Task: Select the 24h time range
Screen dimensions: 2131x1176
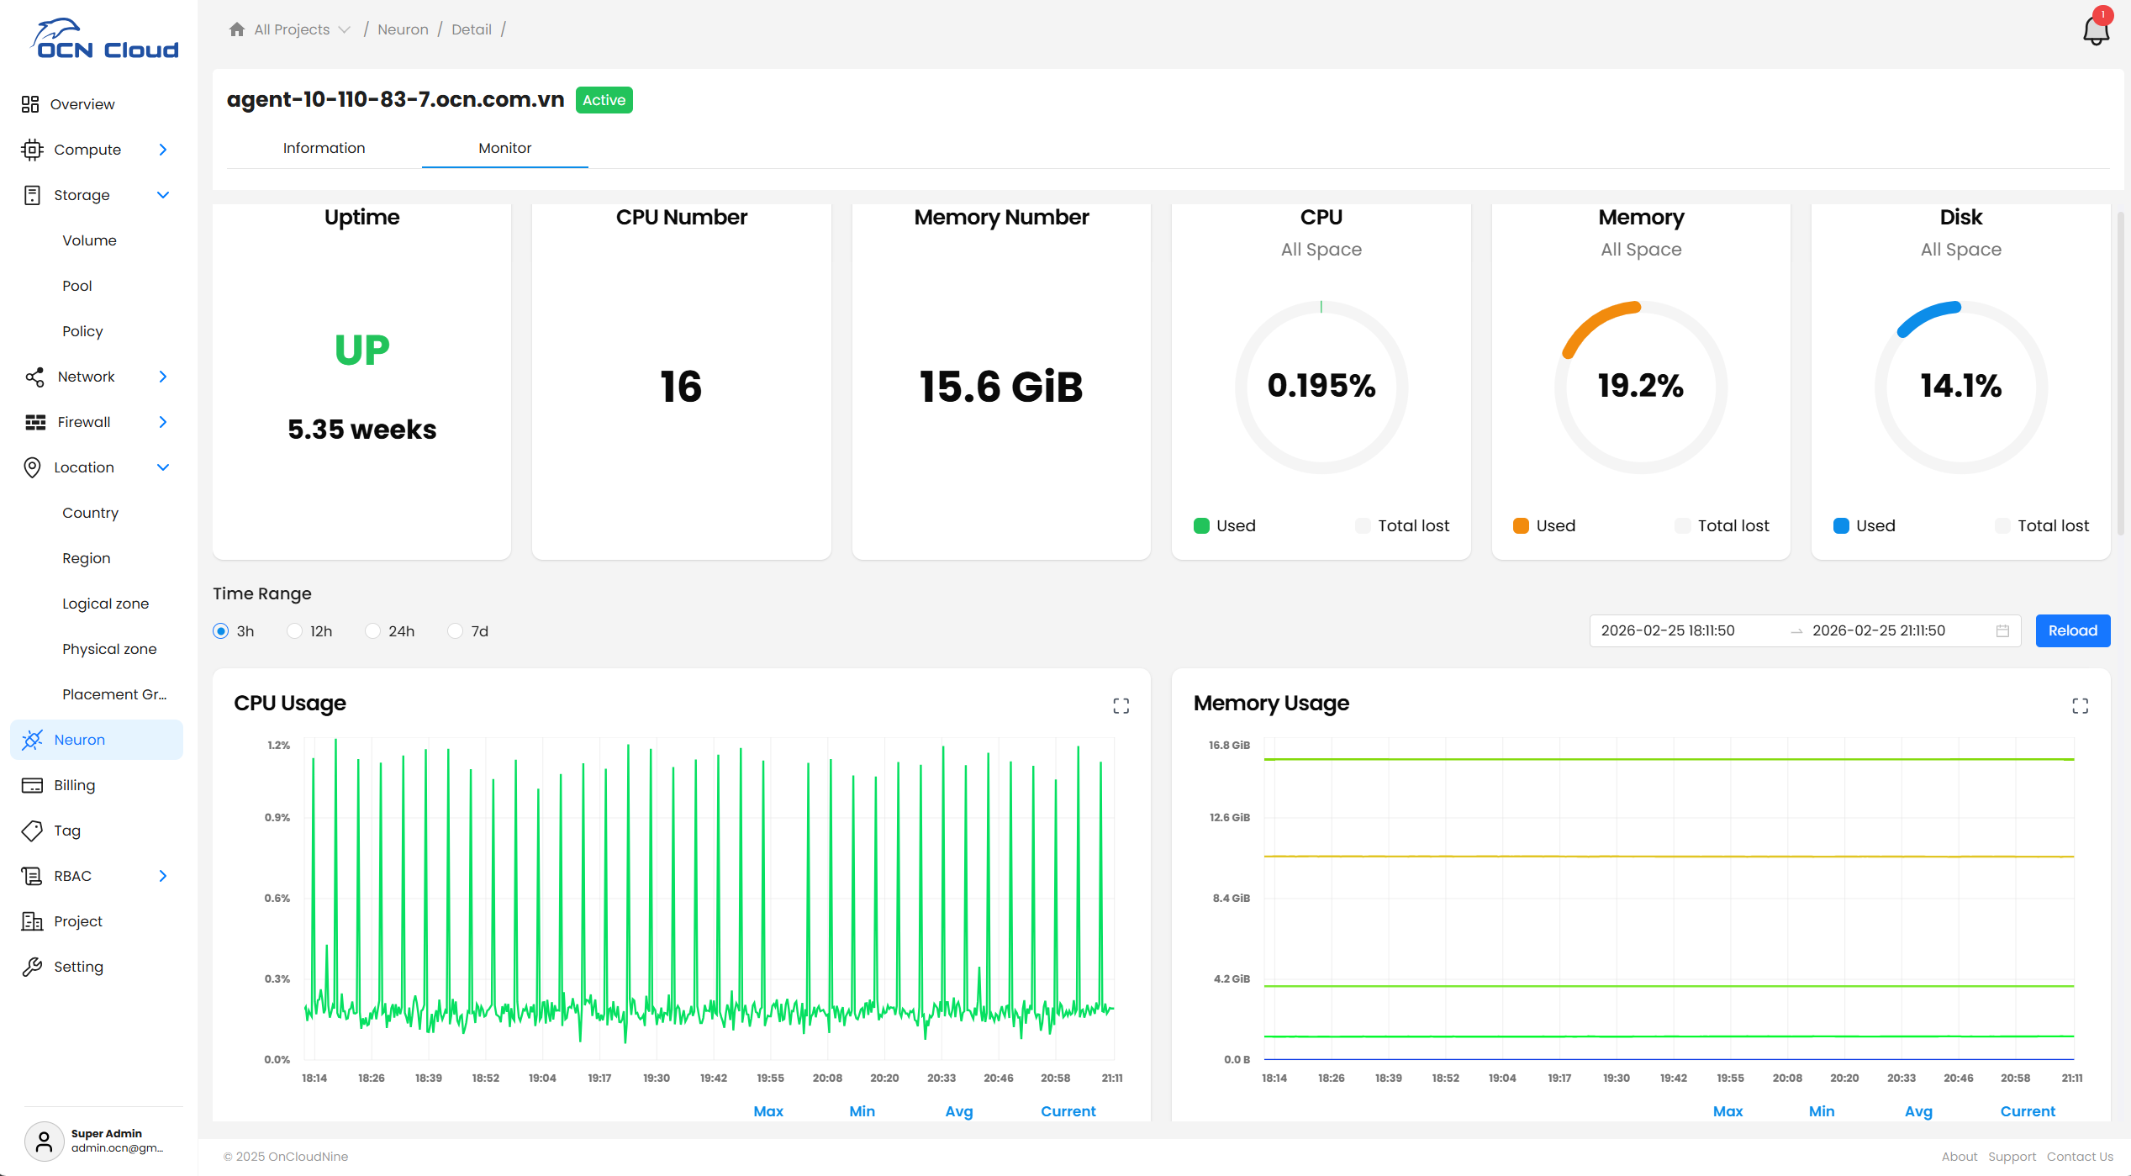Action: point(373,631)
